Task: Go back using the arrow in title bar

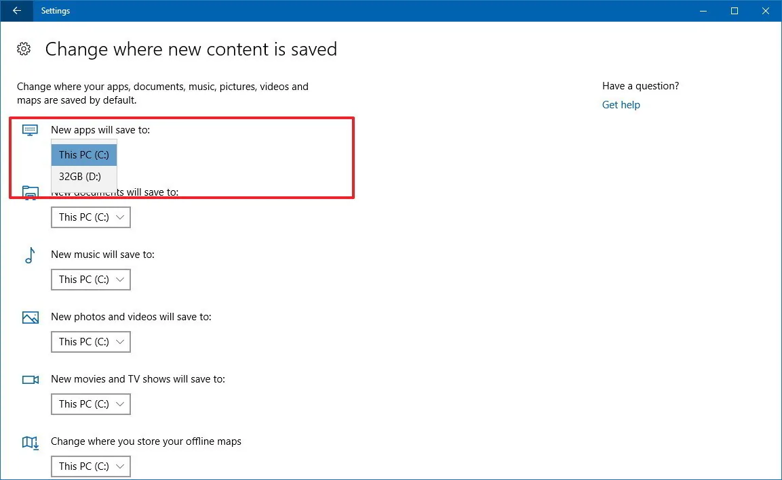Action: (16, 10)
